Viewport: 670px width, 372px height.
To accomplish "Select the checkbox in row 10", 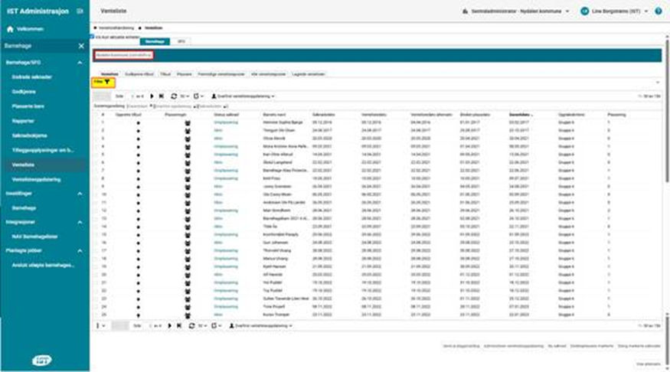I will tap(96, 194).
